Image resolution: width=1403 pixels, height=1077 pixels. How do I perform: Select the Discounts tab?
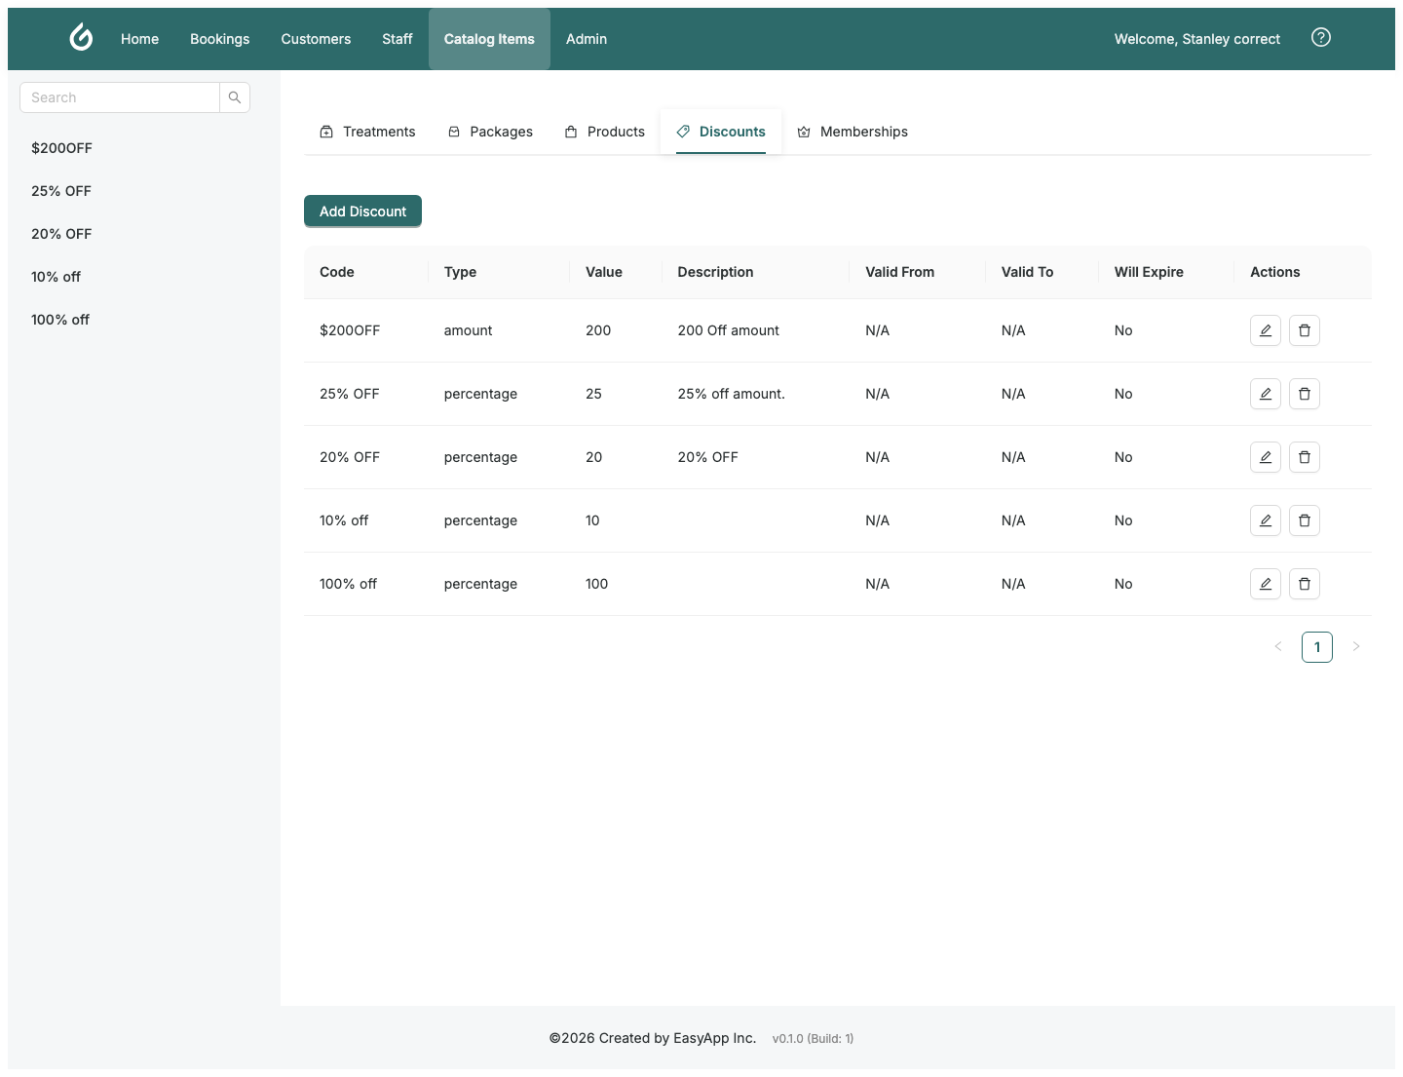721,132
